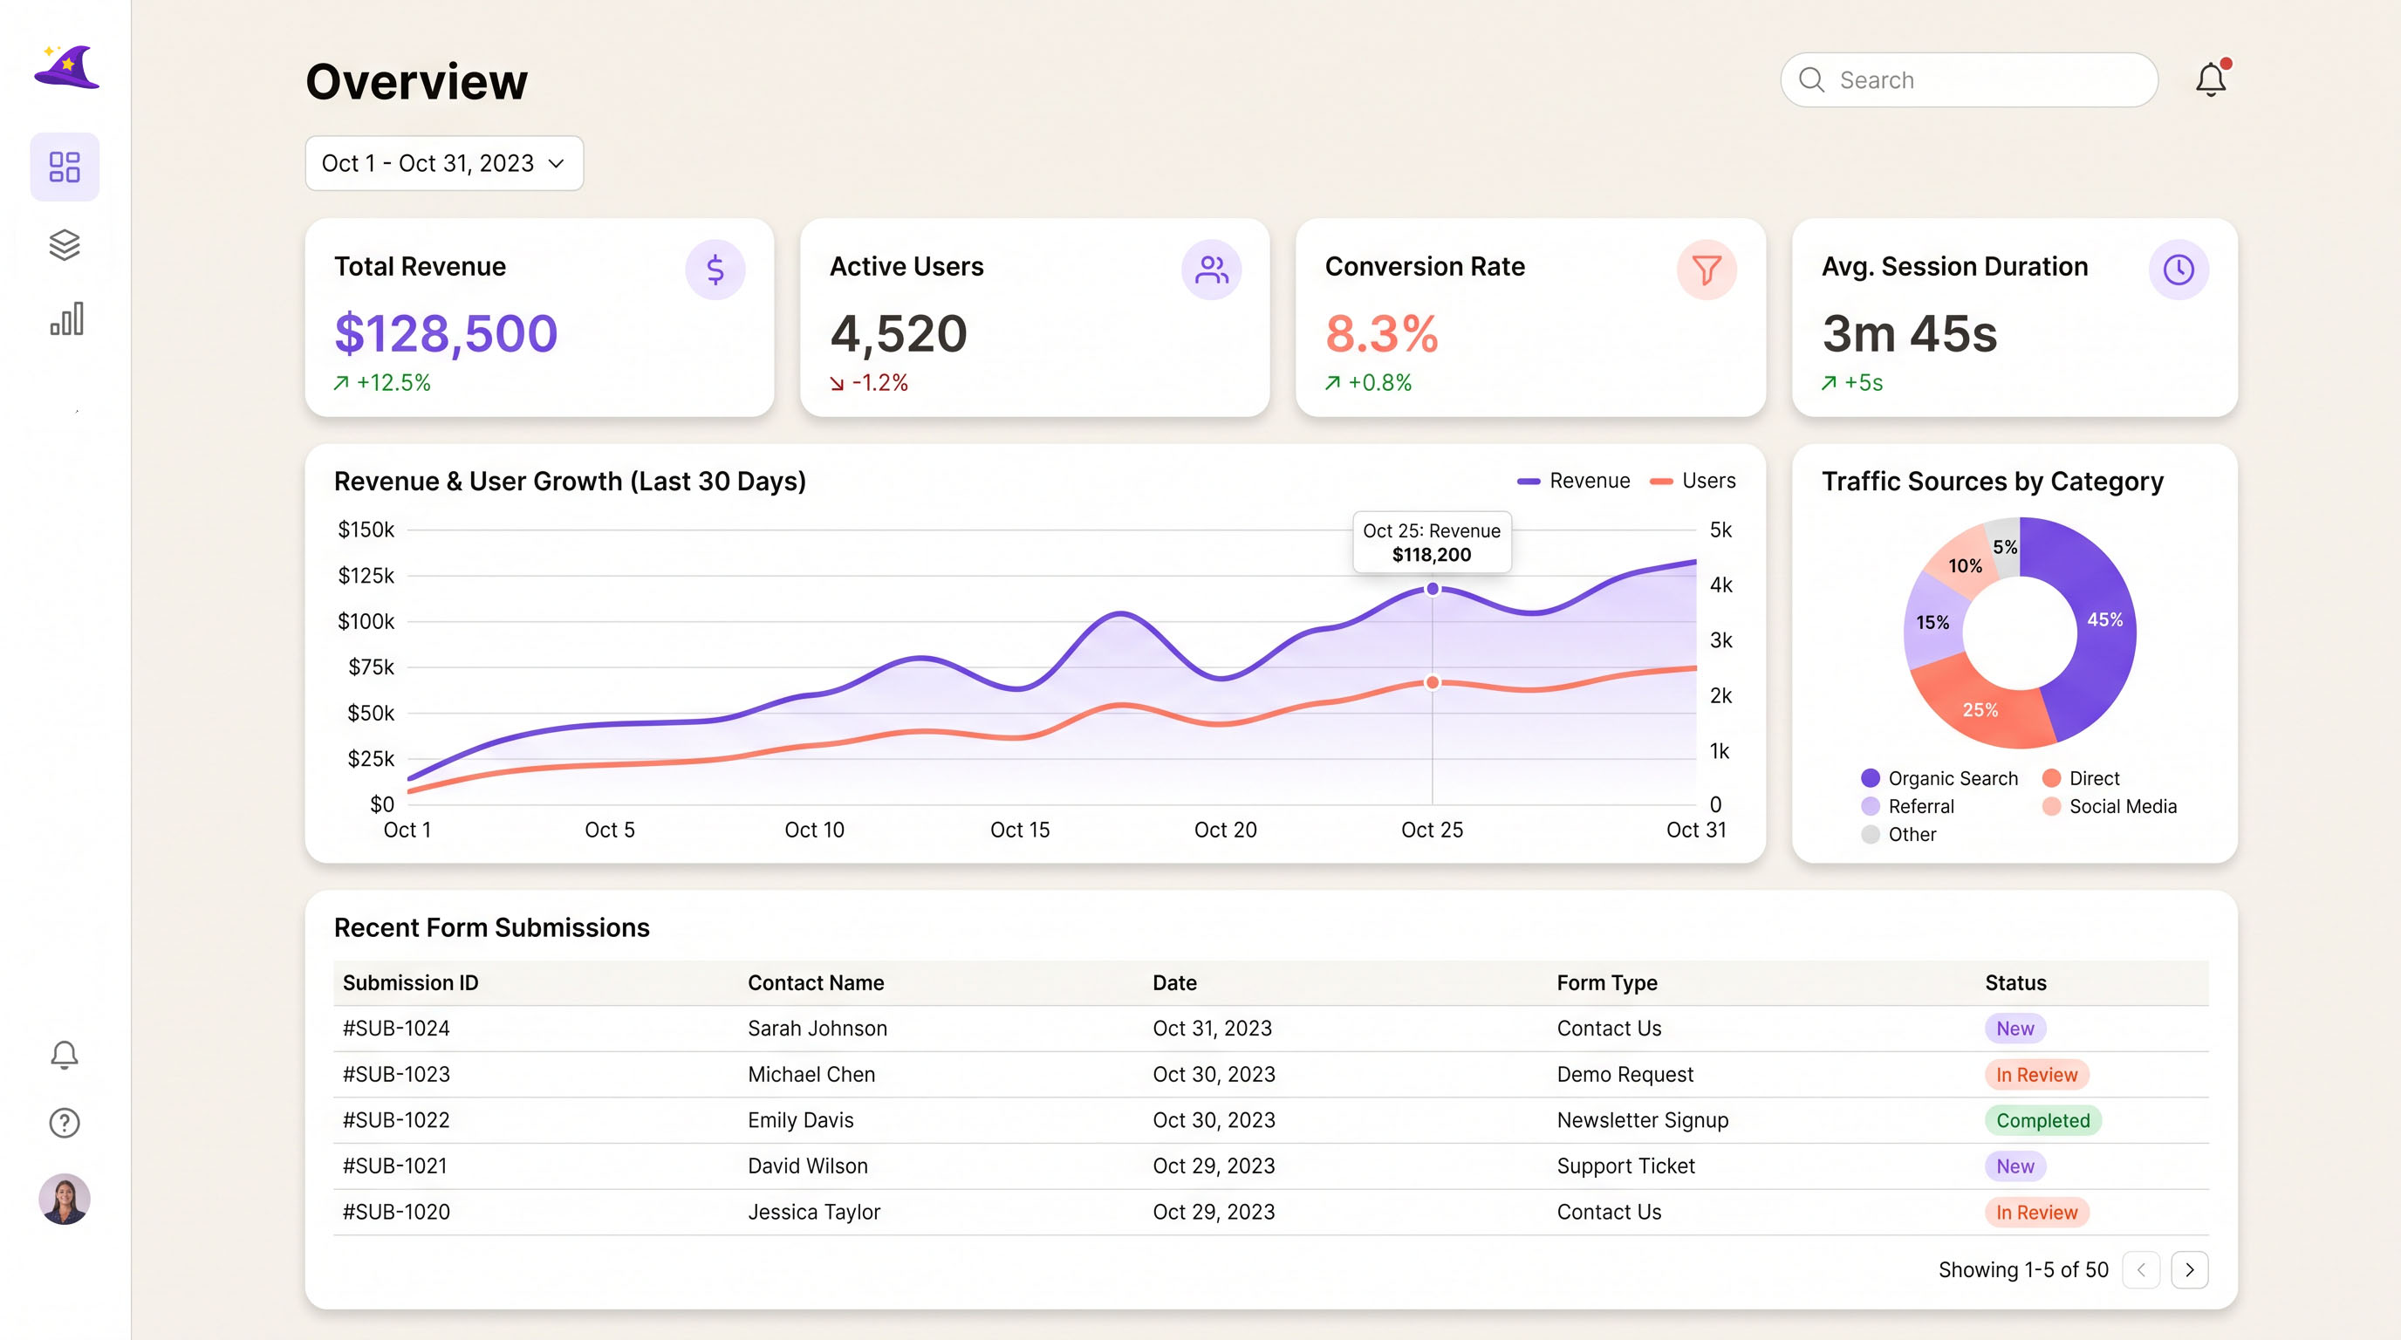Focus the Search input field
Image resolution: width=2401 pixels, height=1340 pixels.
pos(1968,80)
